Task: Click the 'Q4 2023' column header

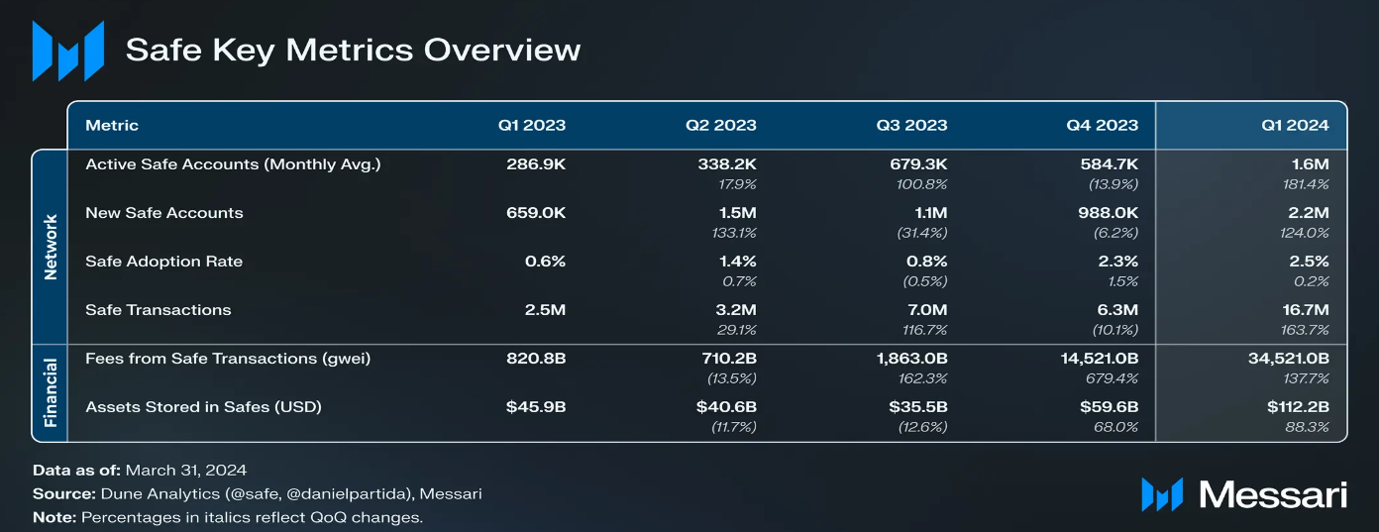Action: click(1103, 125)
